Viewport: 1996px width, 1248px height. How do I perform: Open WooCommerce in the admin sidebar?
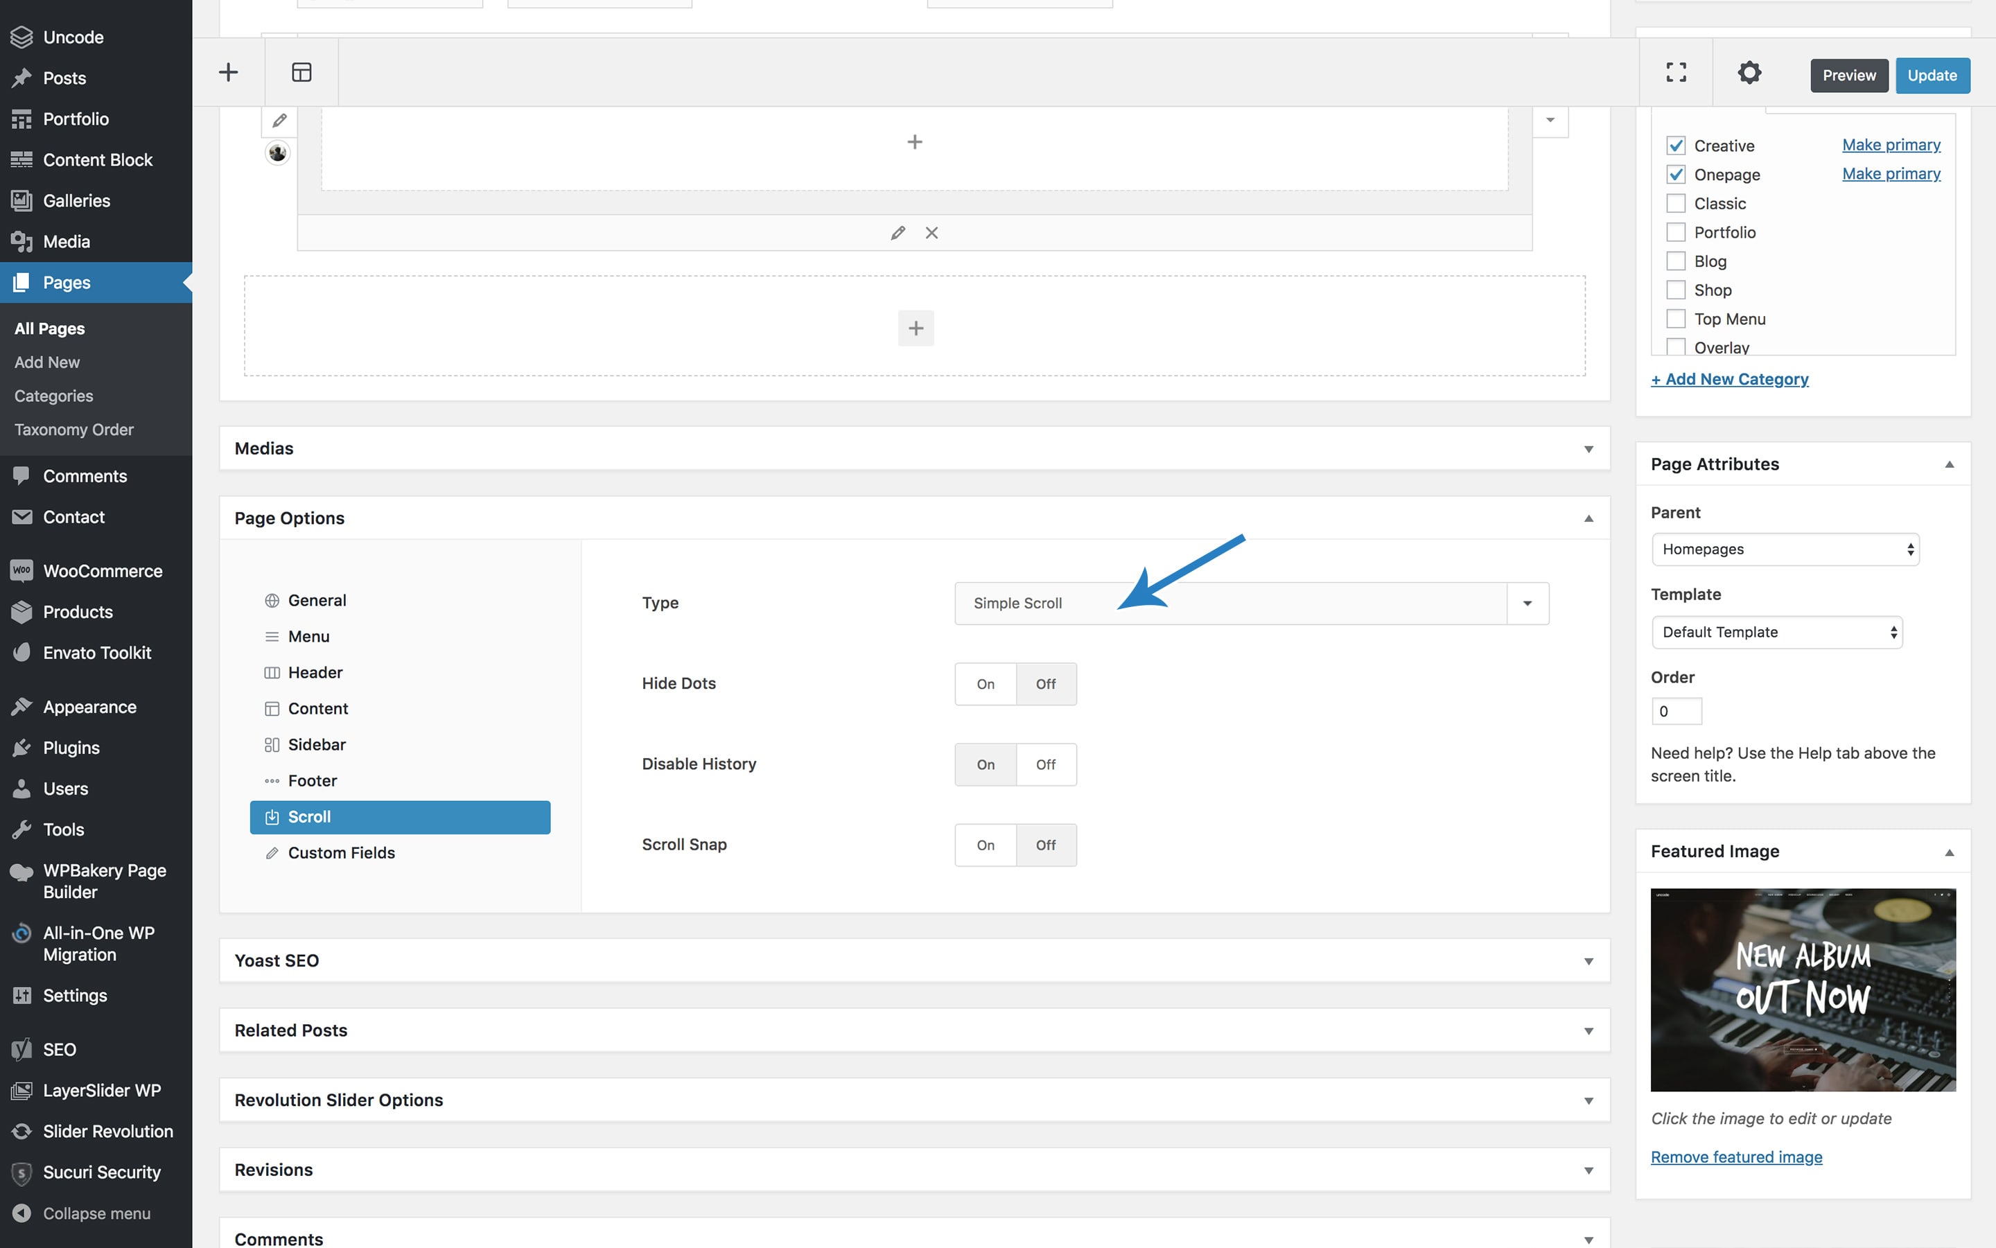pyautogui.click(x=103, y=571)
